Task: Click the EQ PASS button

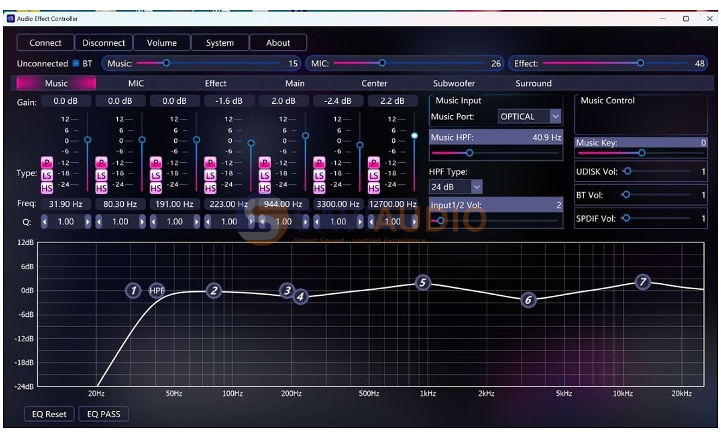Action: tap(103, 414)
